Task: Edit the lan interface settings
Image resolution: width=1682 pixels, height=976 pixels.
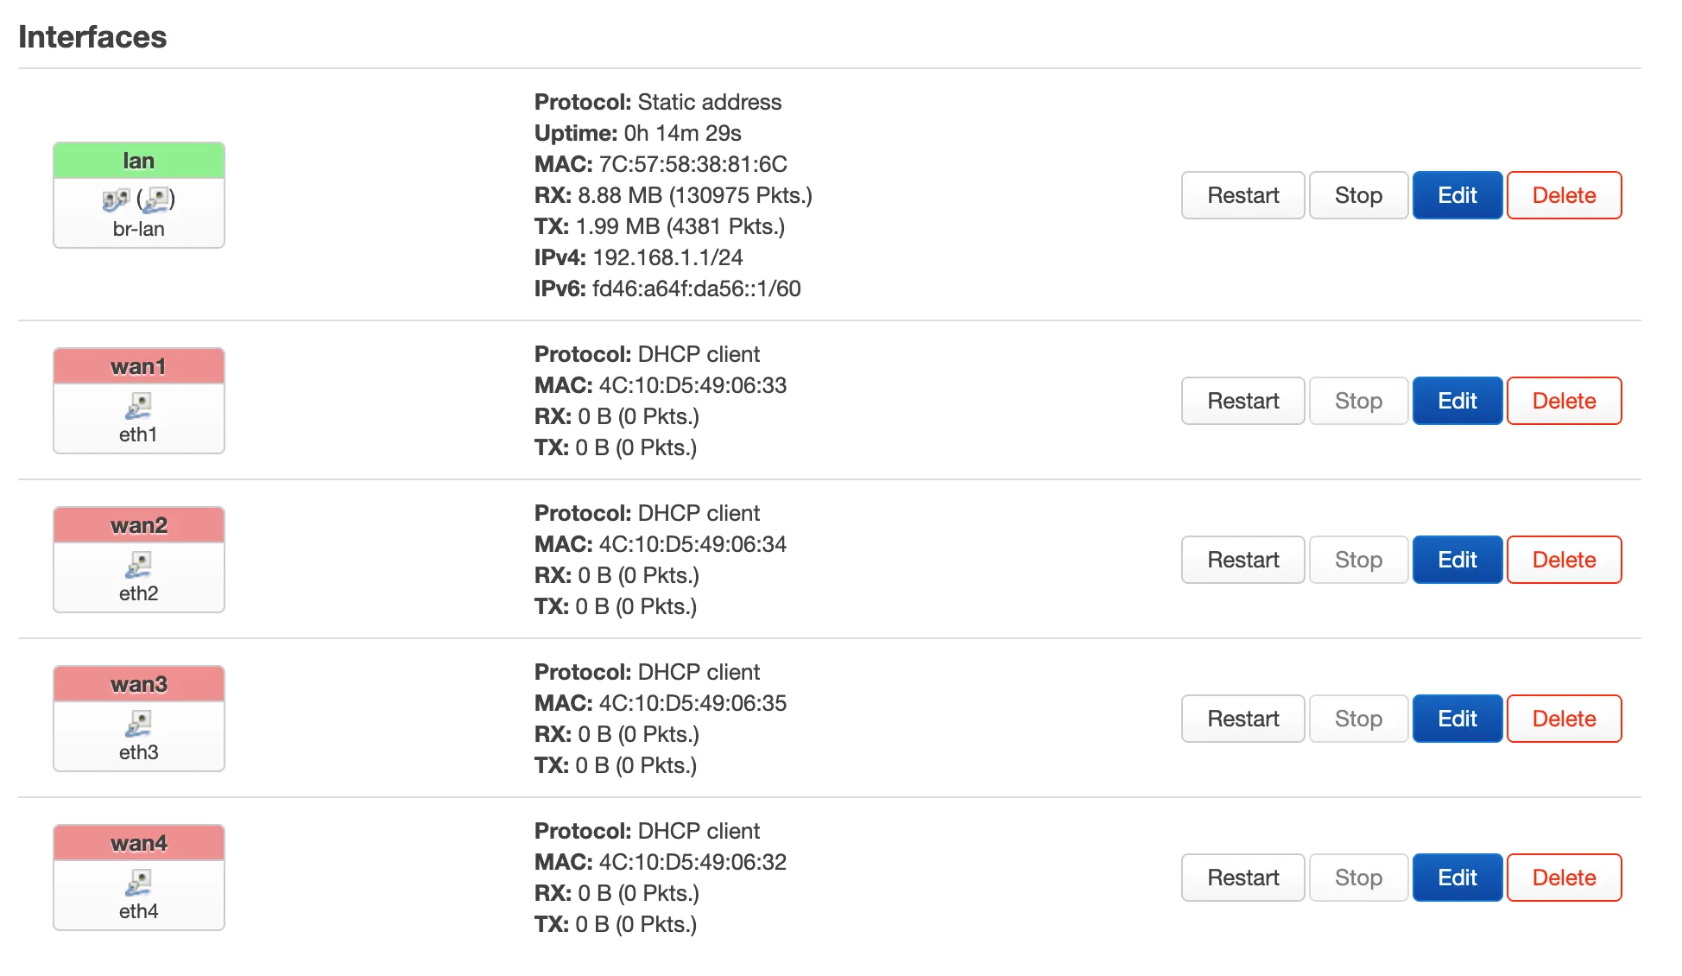Action: click(x=1457, y=195)
